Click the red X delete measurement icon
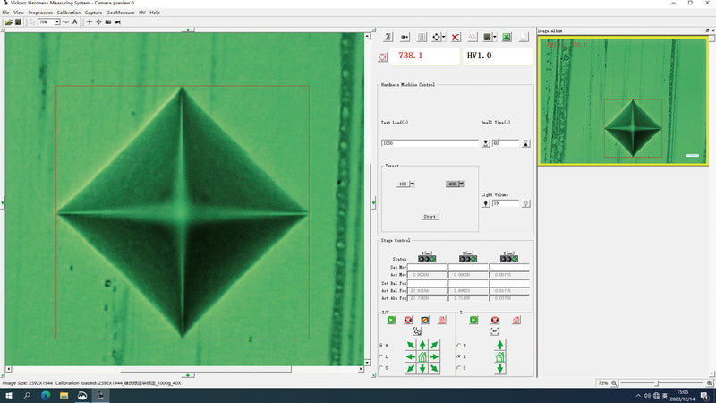 [x=456, y=37]
